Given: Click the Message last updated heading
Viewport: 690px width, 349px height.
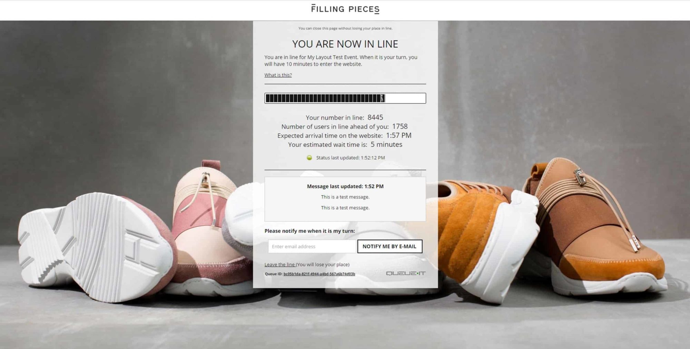Looking at the screenshot, I should coord(345,186).
